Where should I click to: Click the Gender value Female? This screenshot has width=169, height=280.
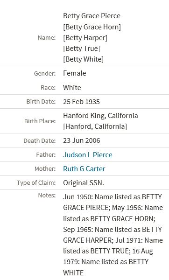(x=75, y=73)
